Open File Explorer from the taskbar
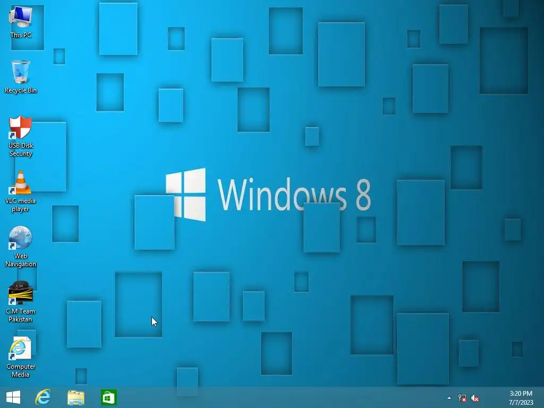The width and height of the screenshot is (544, 408). click(75, 397)
